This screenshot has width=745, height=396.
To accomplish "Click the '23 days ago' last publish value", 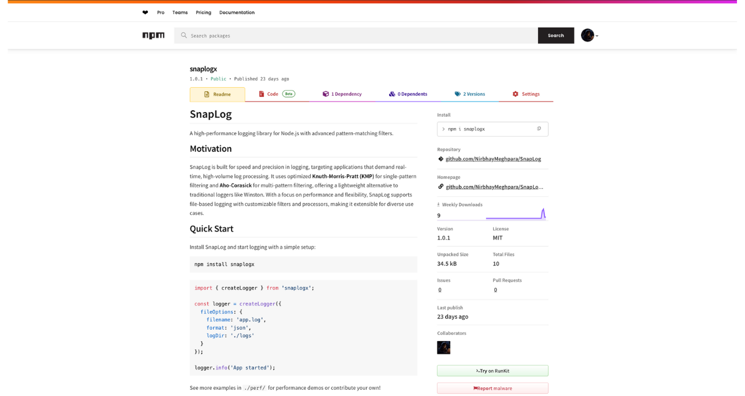I will [453, 317].
